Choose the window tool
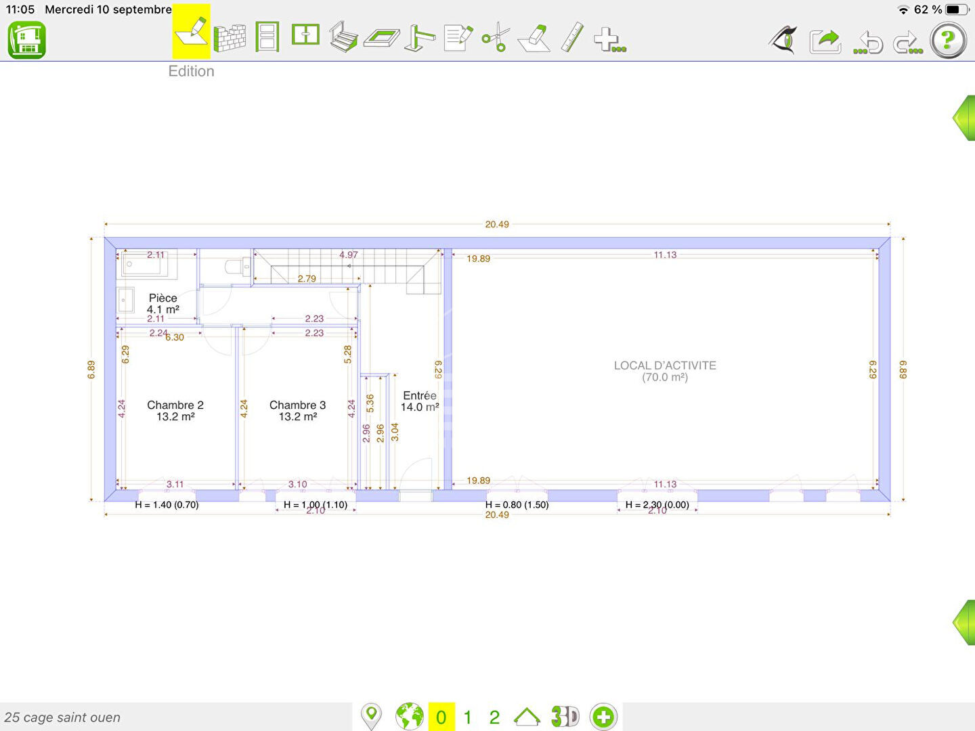Image resolution: width=975 pixels, height=731 pixels. click(305, 35)
